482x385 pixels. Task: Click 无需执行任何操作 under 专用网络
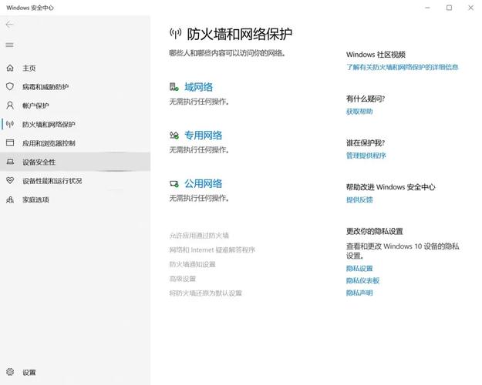point(199,150)
